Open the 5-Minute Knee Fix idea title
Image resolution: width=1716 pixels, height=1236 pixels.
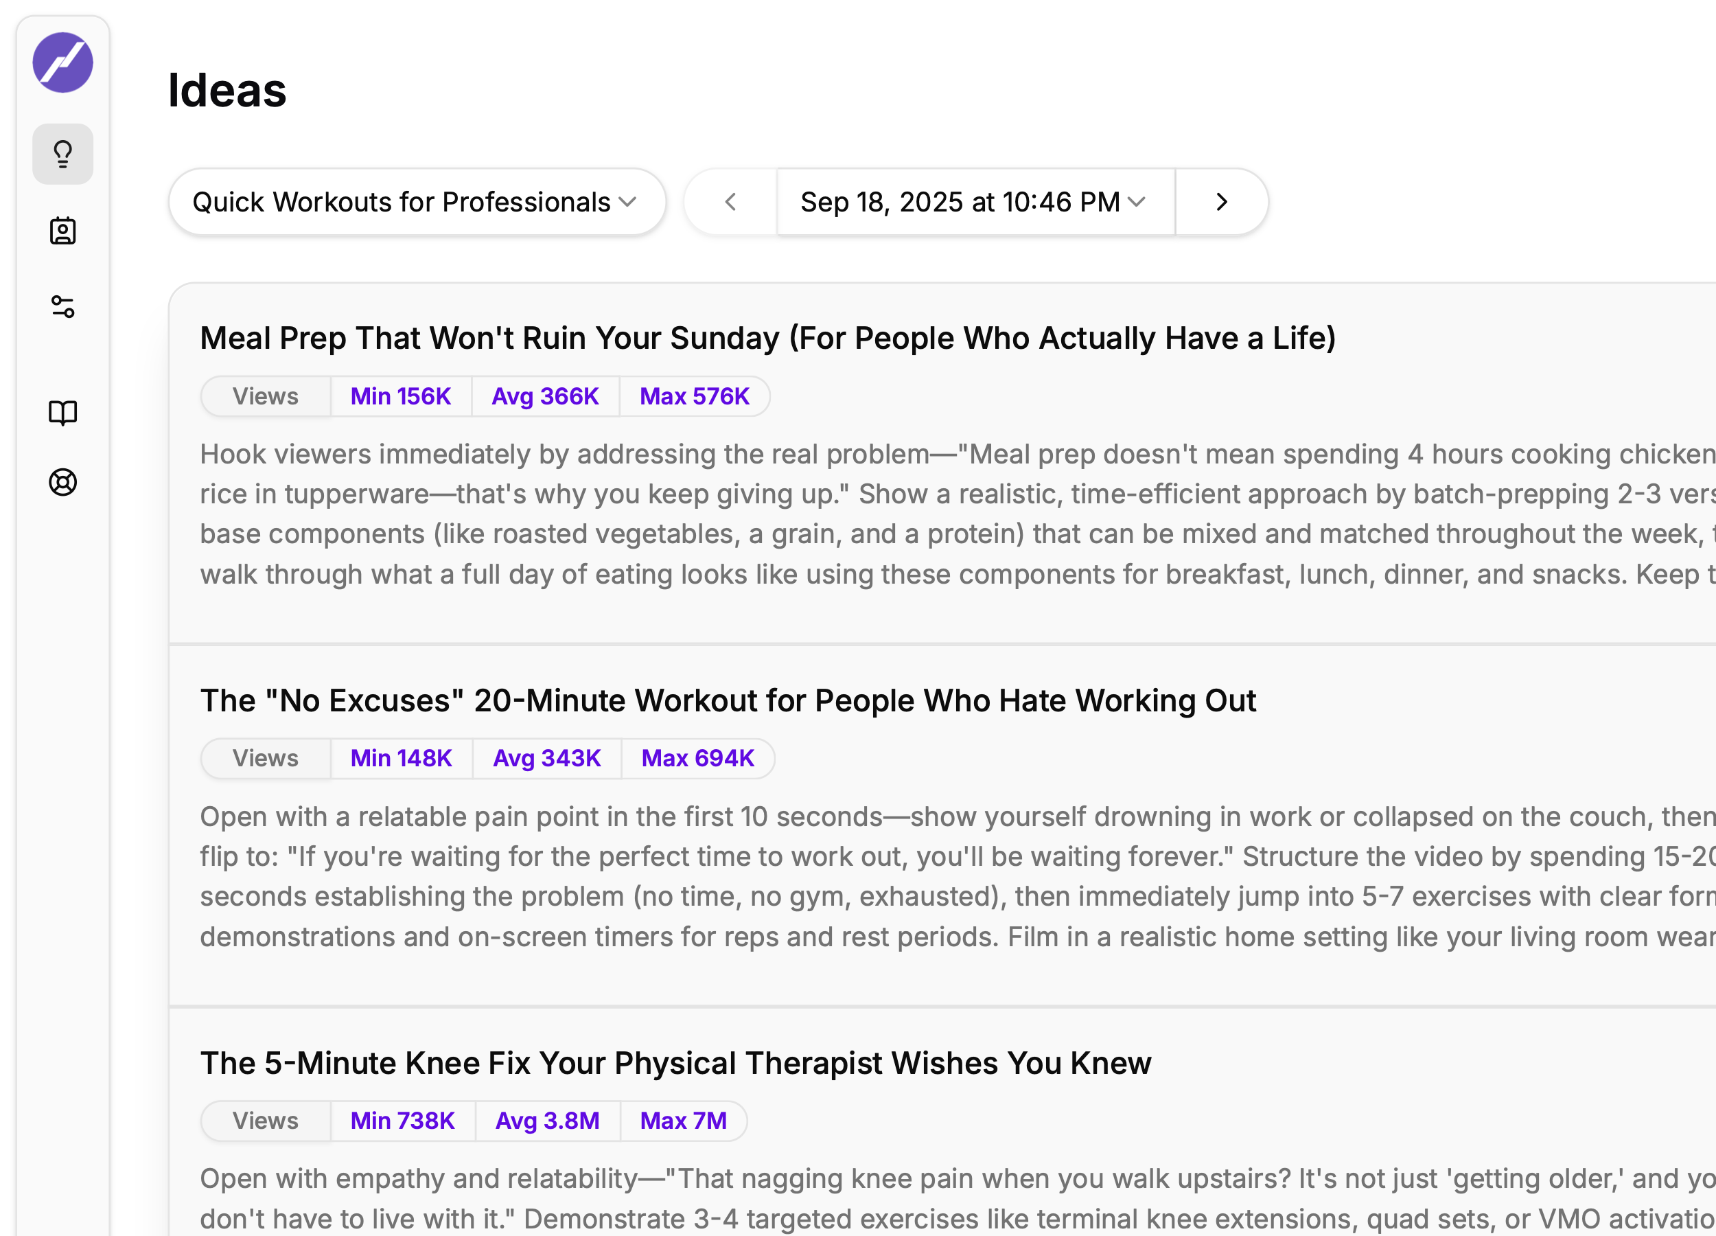pos(675,1064)
